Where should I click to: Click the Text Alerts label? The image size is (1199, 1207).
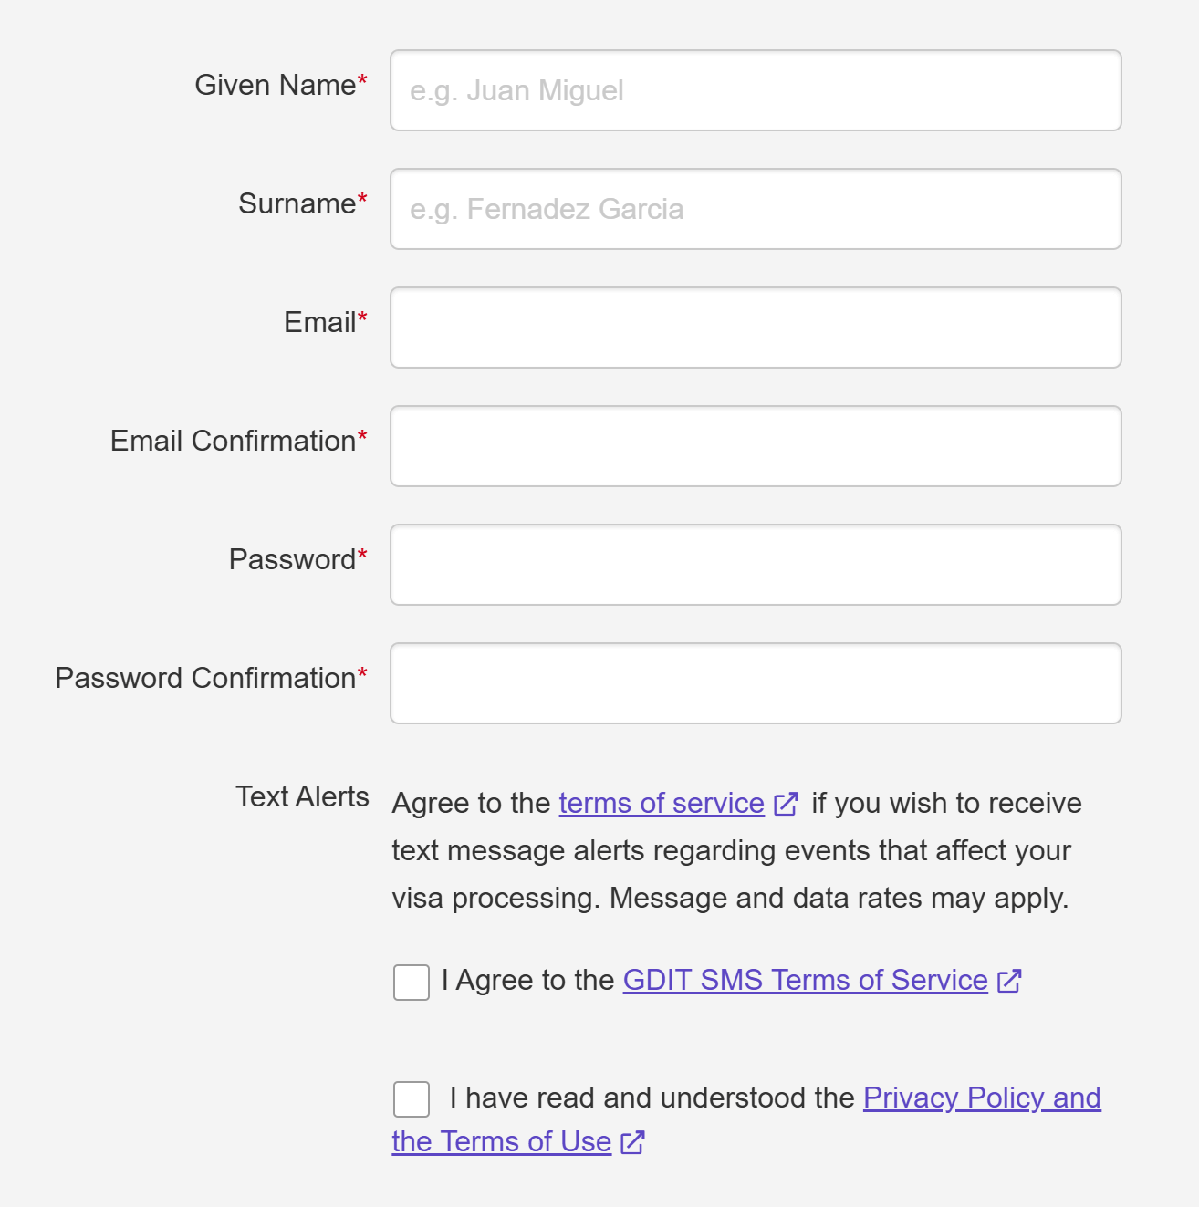click(x=303, y=796)
